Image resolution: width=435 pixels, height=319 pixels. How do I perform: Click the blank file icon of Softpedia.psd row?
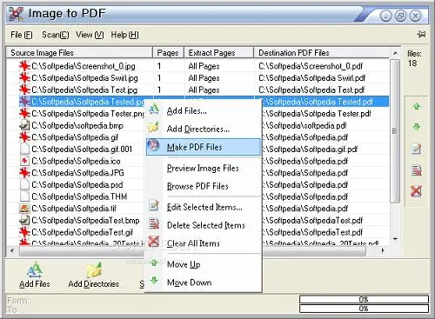[25, 184]
